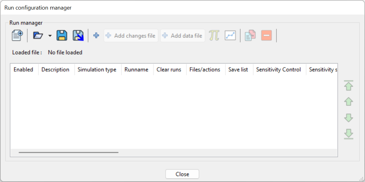
Task: Click the Simulation type column header
Action: 97,70
